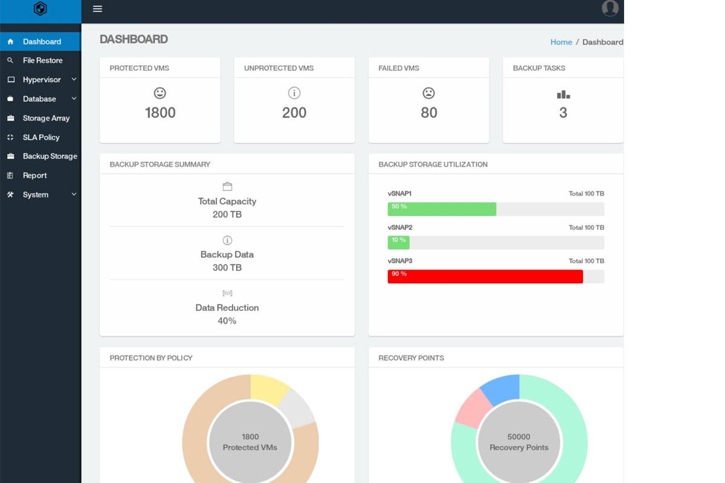Click the 3 backup tasks count

pos(563,113)
